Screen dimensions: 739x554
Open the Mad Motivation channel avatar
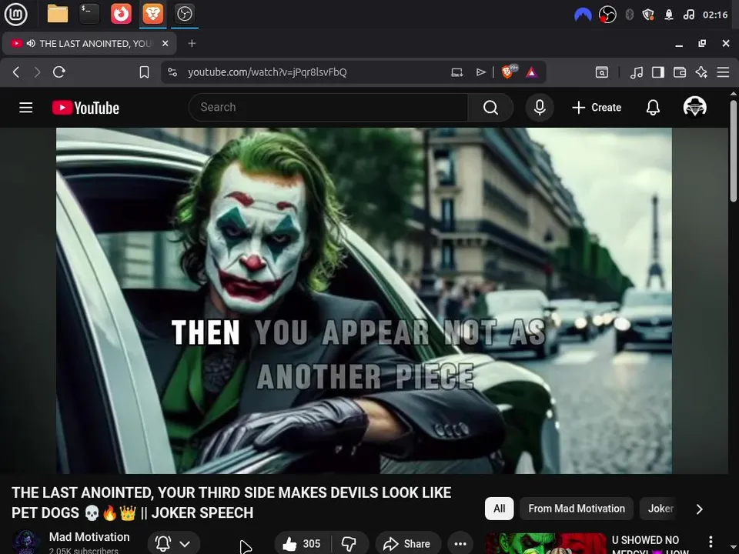(25, 542)
